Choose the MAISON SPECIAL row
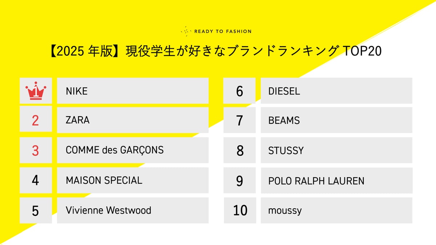This screenshot has height=245, width=436. (x=133, y=180)
